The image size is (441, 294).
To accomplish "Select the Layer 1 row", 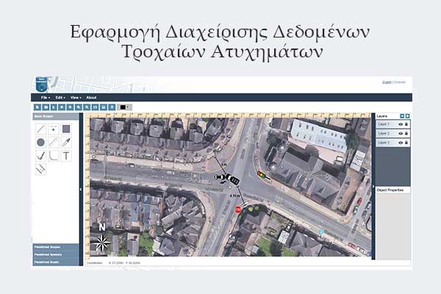I will 393,124.
